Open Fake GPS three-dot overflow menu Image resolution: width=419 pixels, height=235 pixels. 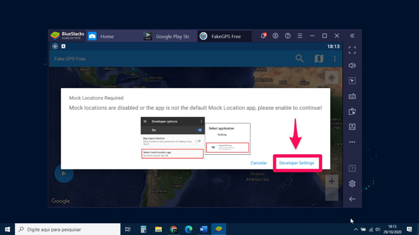click(x=335, y=59)
